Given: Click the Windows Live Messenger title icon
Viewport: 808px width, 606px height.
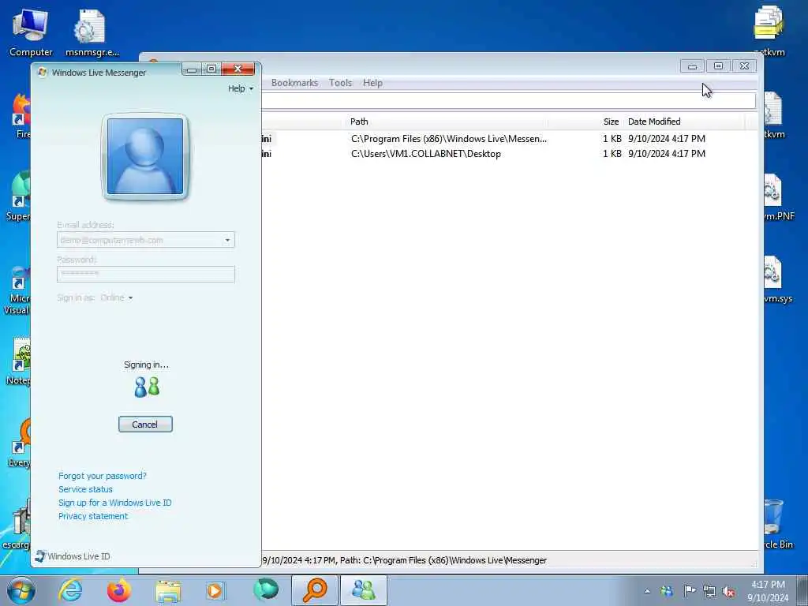Looking at the screenshot, I should (43, 72).
